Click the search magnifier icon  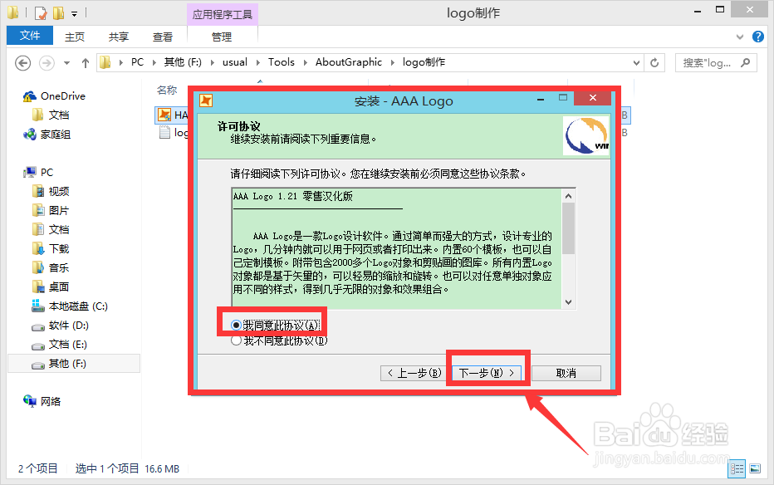(x=746, y=62)
